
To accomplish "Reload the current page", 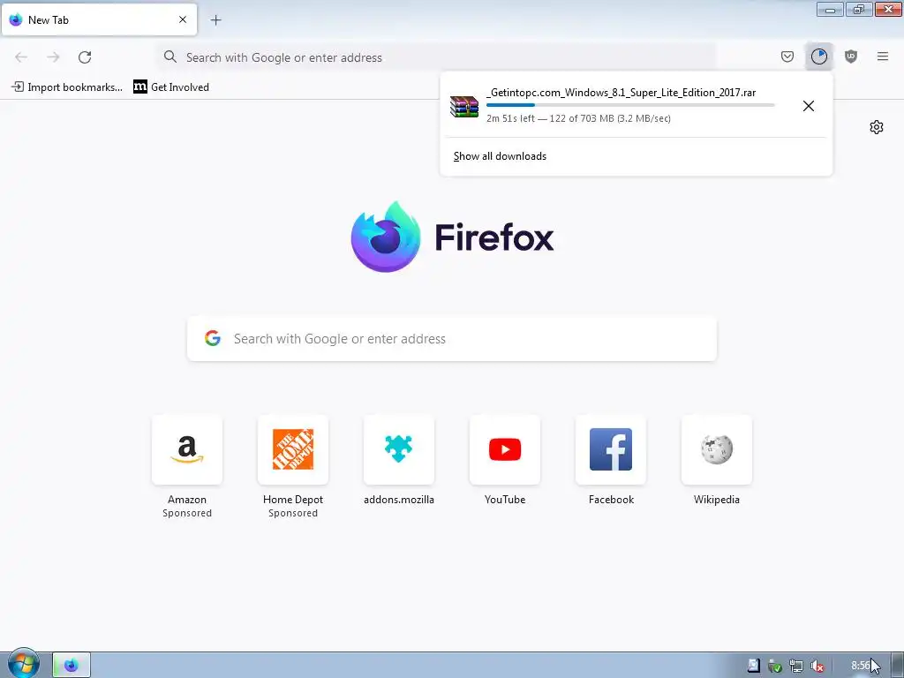I will [85, 57].
